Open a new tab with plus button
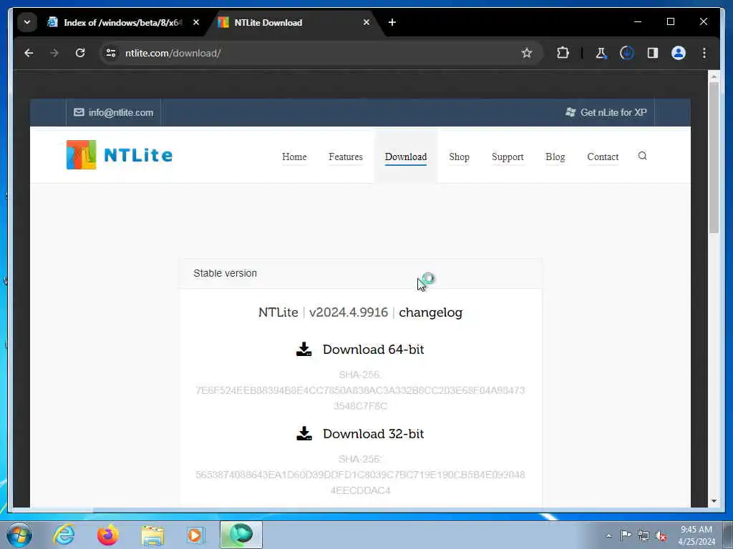 tap(392, 22)
